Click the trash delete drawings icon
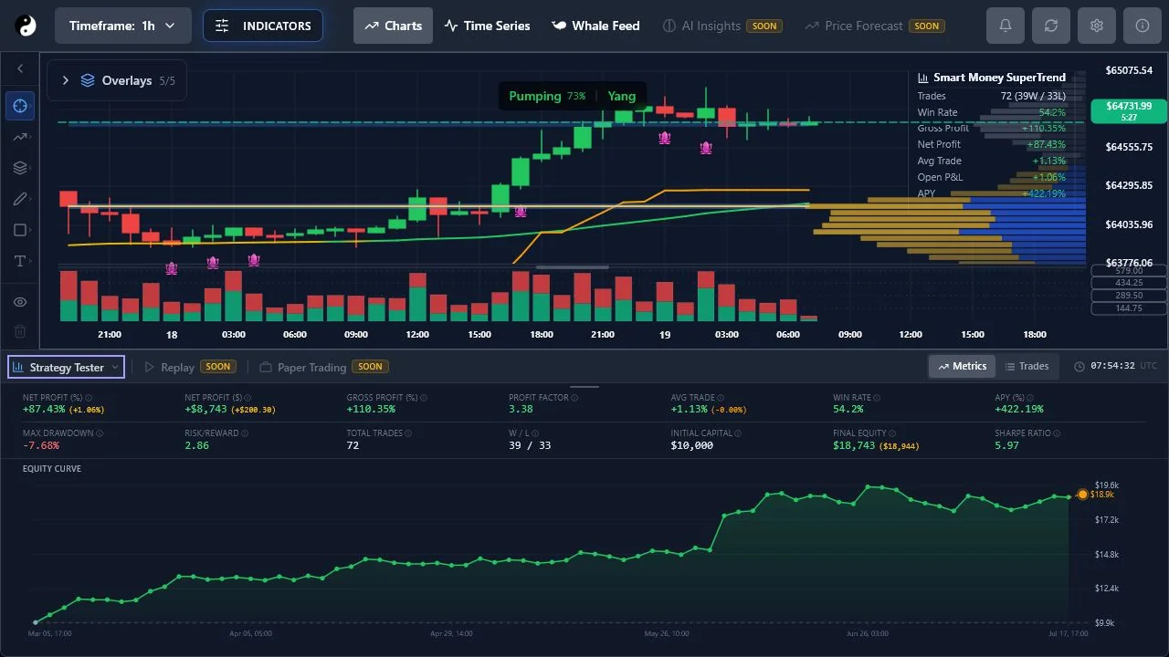 point(20,331)
